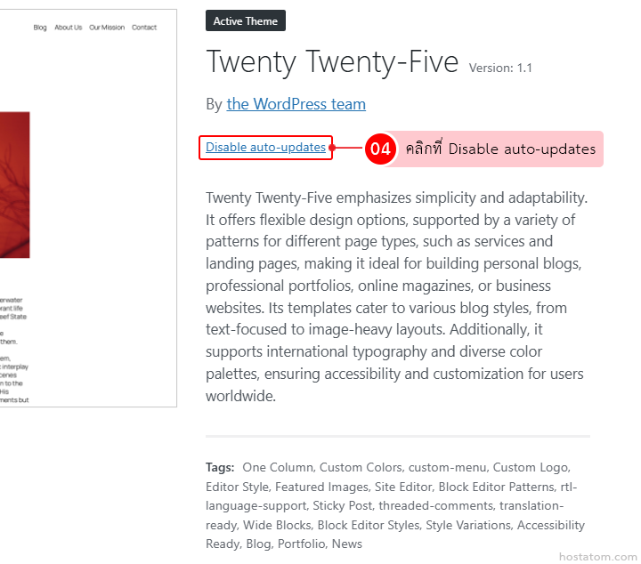
Task: Select Blog in the theme preview menu
Action: tap(40, 28)
